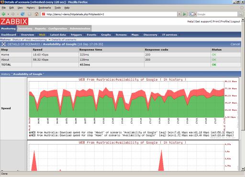This screenshot has width=245, height=177.
Task: Click inside the Google search field
Action: 217,14
